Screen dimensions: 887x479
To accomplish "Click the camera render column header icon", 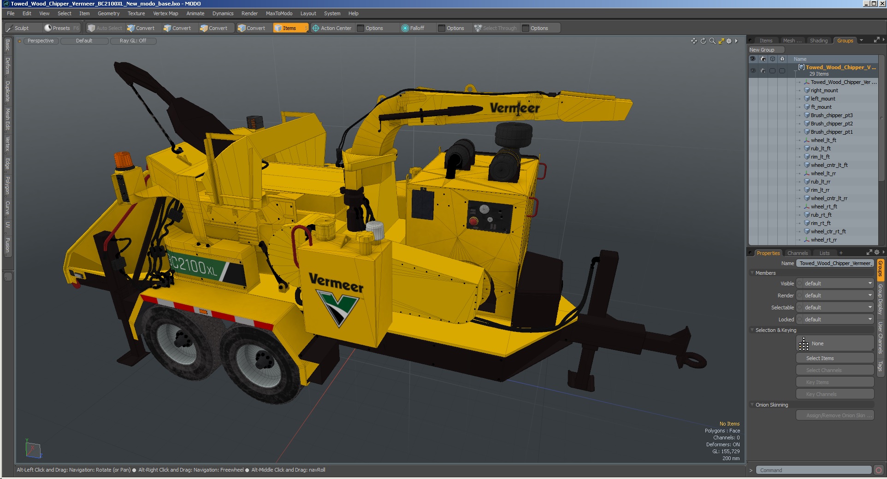I will coord(763,59).
